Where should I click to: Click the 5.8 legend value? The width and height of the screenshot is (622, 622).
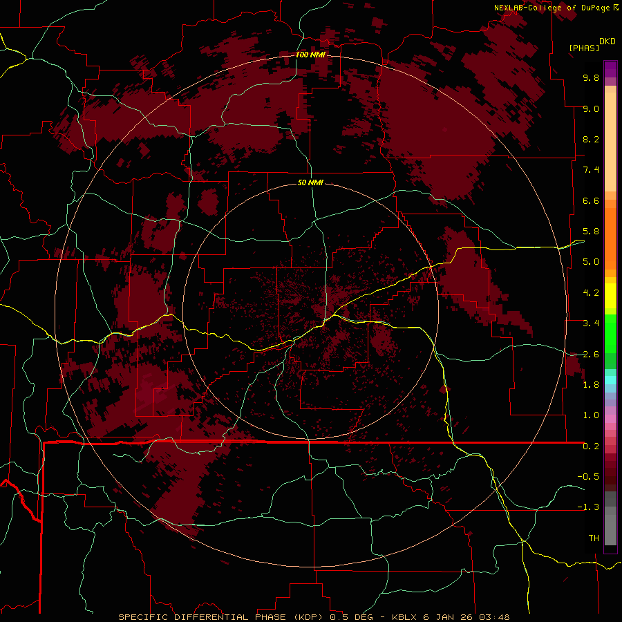591,232
